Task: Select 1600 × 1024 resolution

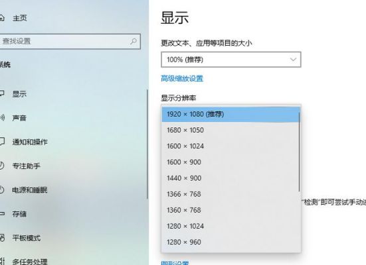Action: pyautogui.click(x=230, y=146)
